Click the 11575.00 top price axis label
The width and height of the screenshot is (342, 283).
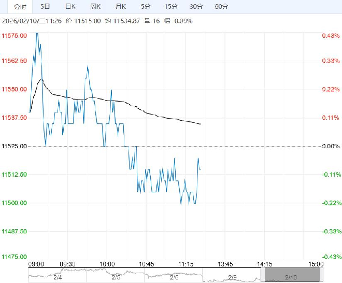pyautogui.click(x=15, y=35)
